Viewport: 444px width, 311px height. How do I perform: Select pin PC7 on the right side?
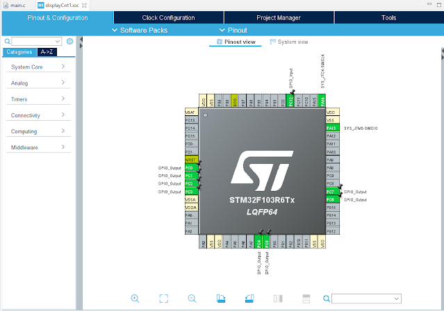tap(332, 192)
